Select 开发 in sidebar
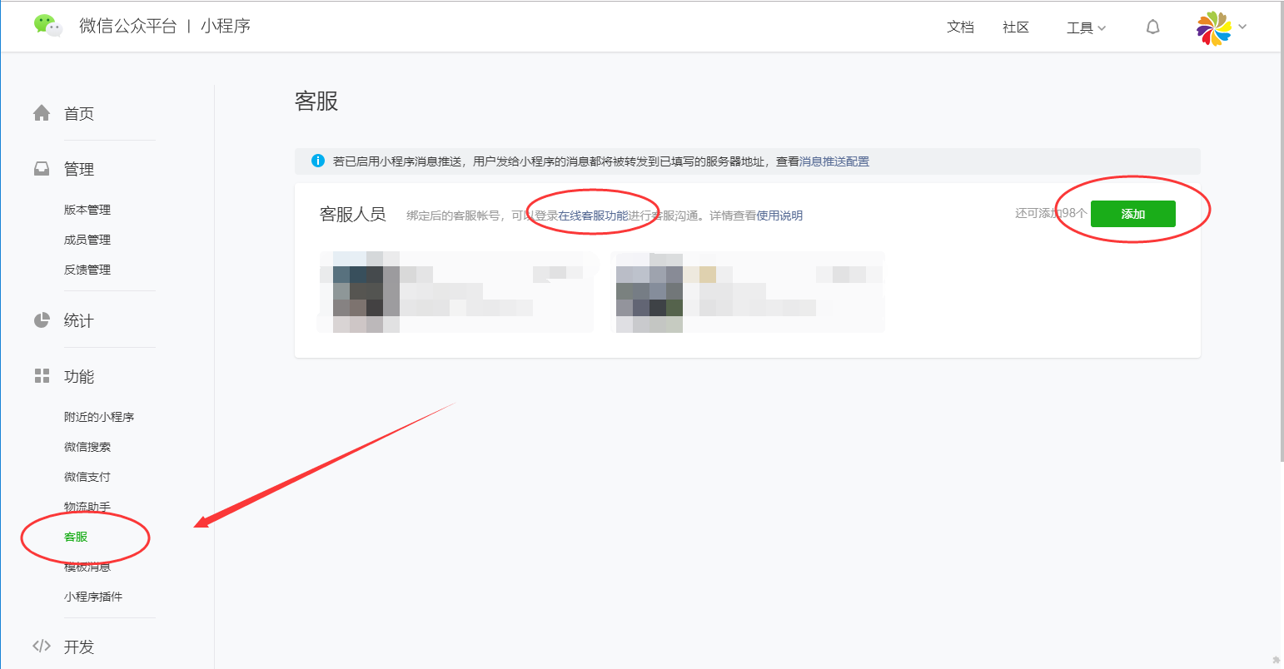Screen dimensions: 1284x669 (x=79, y=647)
